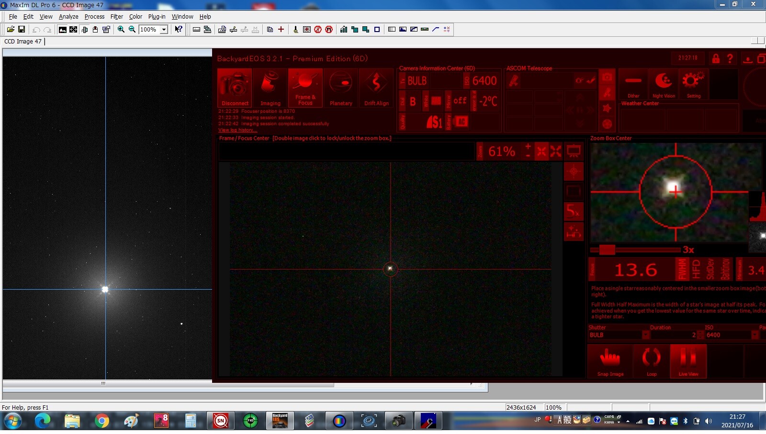The height and width of the screenshot is (434, 766).
Task: Click the BULB shutter camera info readout
Action: tap(417, 81)
